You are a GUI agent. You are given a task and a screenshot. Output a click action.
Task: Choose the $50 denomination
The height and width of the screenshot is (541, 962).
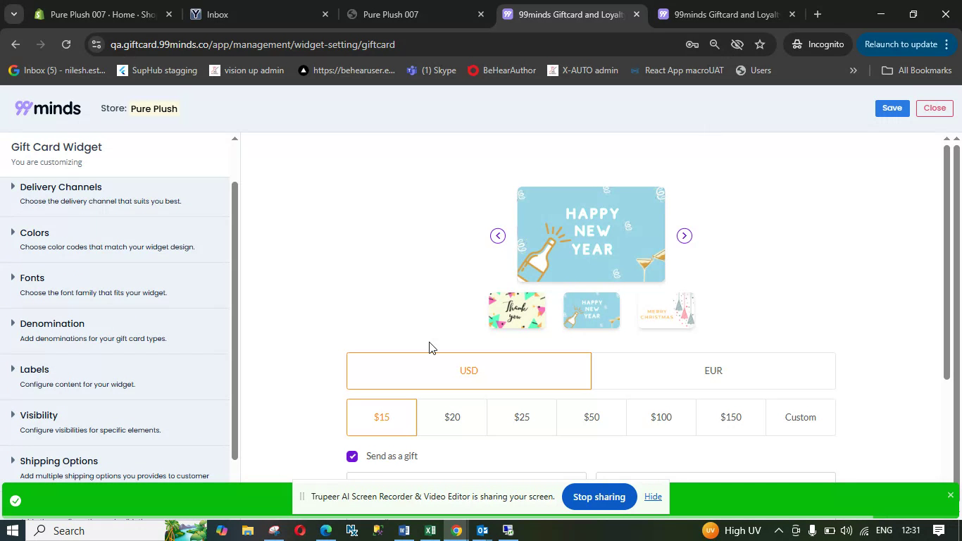click(592, 417)
